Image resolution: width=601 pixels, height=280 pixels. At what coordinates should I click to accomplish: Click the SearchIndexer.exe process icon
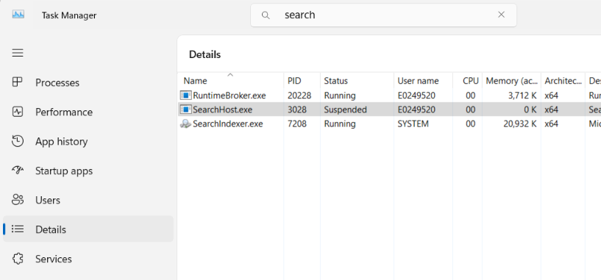tap(186, 123)
